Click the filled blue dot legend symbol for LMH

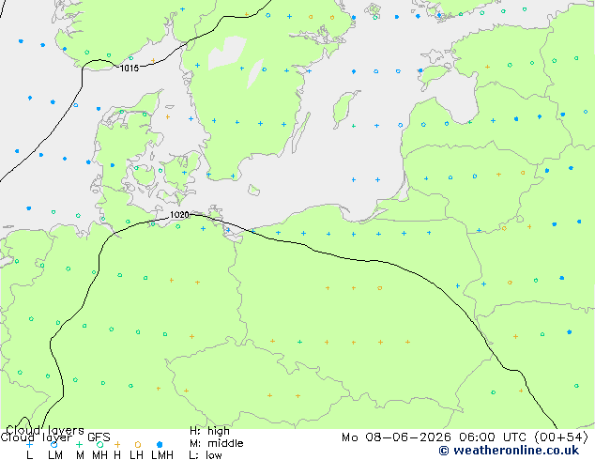click(160, 444)
